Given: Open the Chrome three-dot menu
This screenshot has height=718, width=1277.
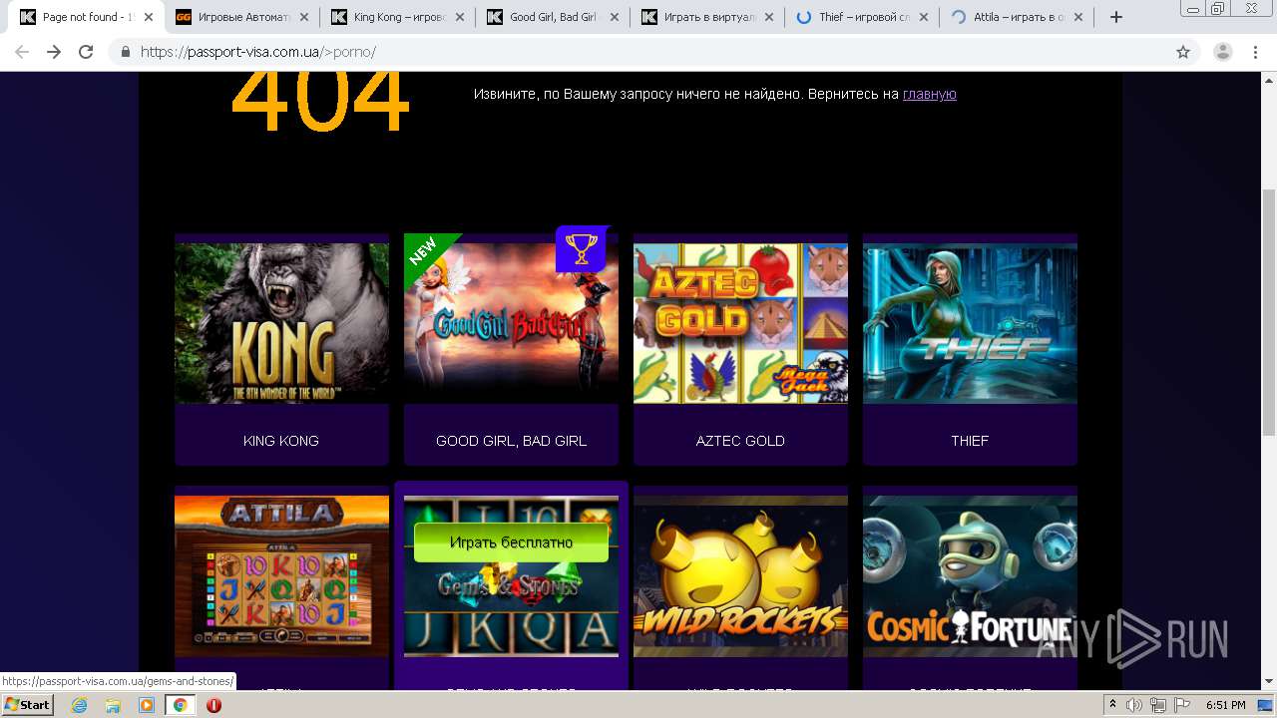Looking at the screenshot, I should tap(1256, 52).
